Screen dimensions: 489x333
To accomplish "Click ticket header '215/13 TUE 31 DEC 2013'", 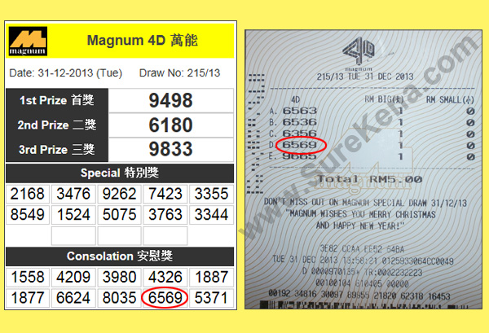I will [365, 77].
